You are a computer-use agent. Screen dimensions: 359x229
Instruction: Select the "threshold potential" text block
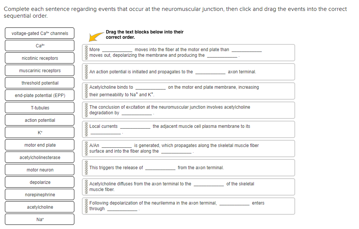coord(39,83)
